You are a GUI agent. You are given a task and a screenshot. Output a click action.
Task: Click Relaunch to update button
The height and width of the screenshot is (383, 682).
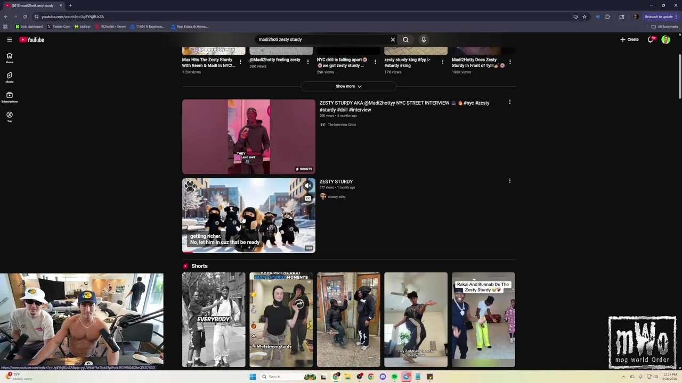click(660, 16)
